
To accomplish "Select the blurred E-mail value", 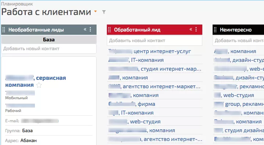I will click(40, 121).
